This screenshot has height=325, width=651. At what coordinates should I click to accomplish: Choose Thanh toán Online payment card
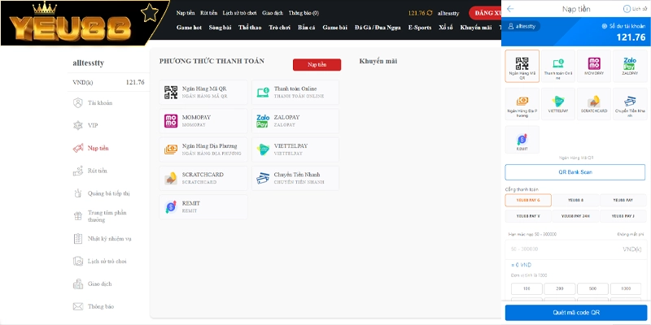pyautogui.click(x=295, y=93)
